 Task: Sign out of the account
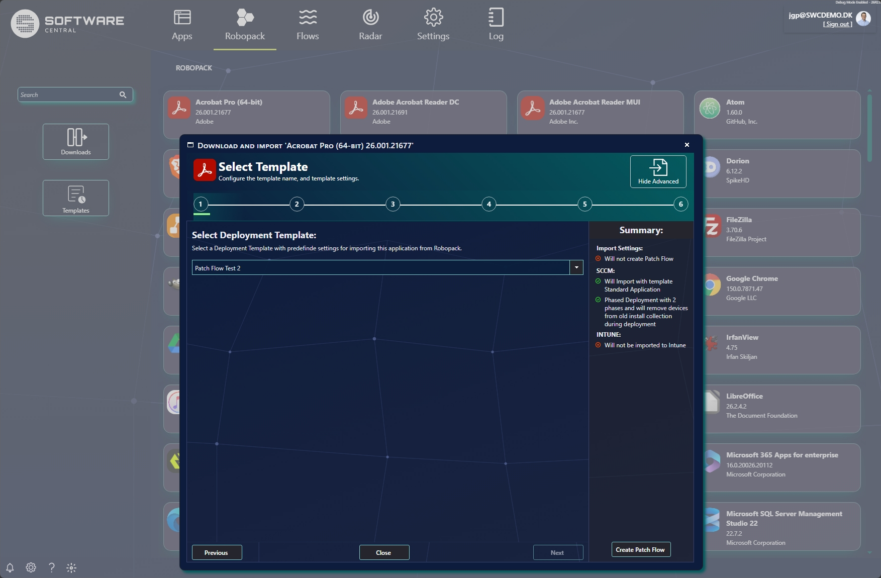coord(838,24)
